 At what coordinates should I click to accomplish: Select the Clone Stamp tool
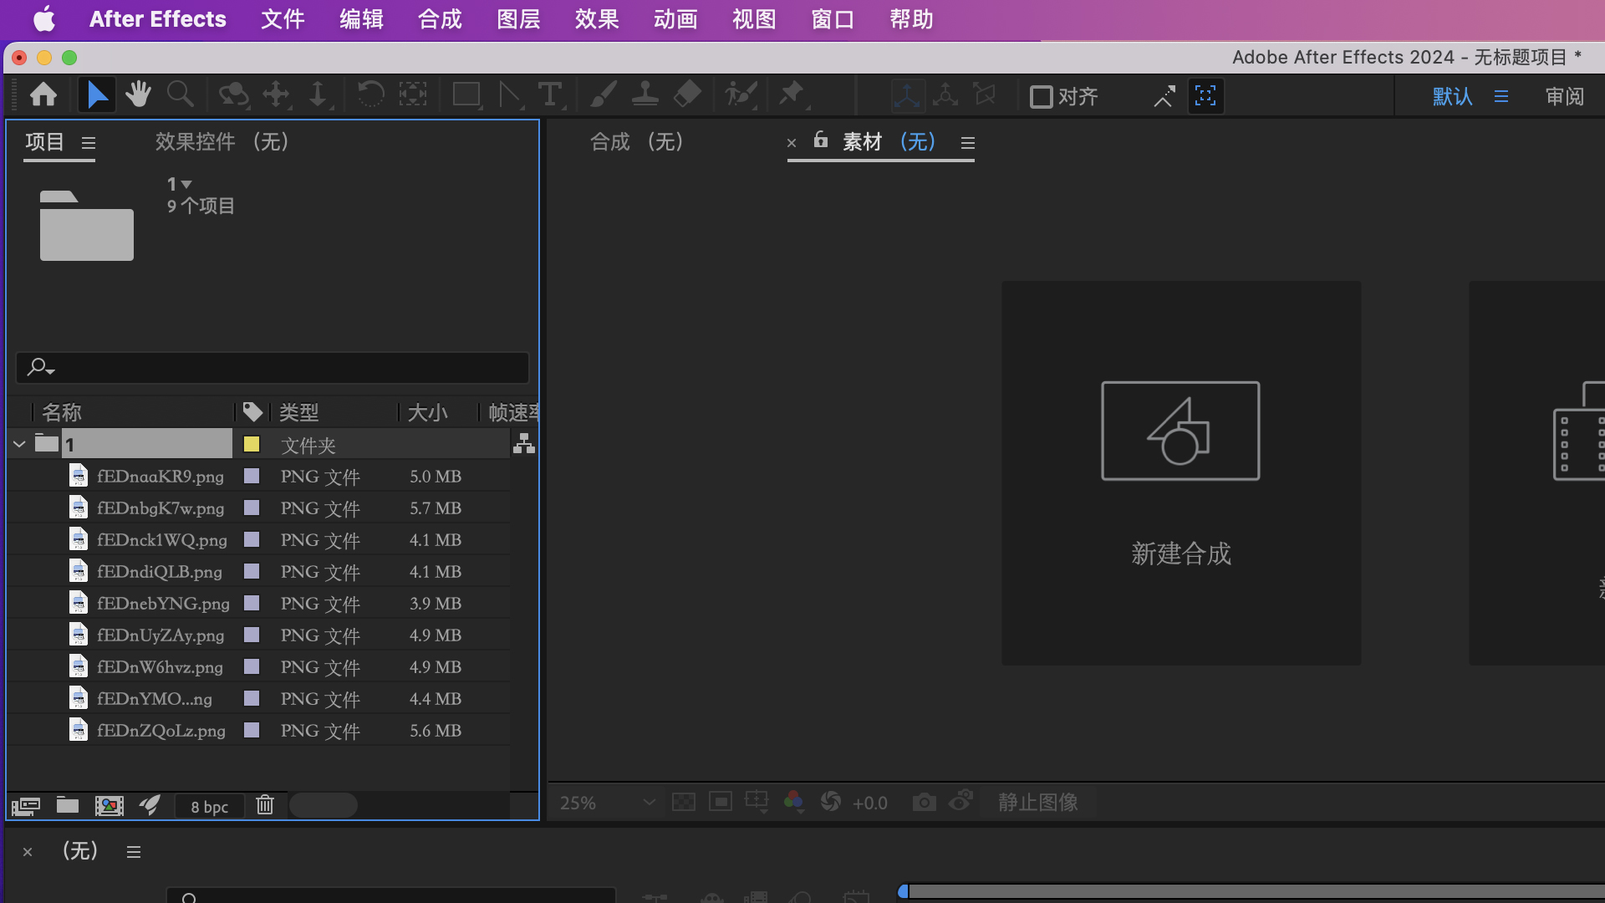pos(645,94)
